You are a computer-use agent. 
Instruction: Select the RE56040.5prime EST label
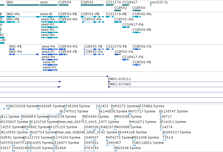(95, 117)
